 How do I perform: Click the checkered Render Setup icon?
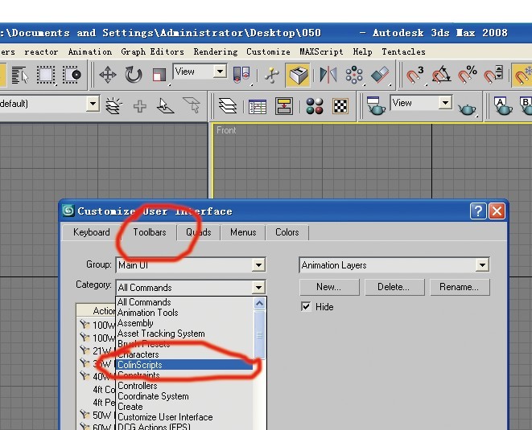pos(340,106)
